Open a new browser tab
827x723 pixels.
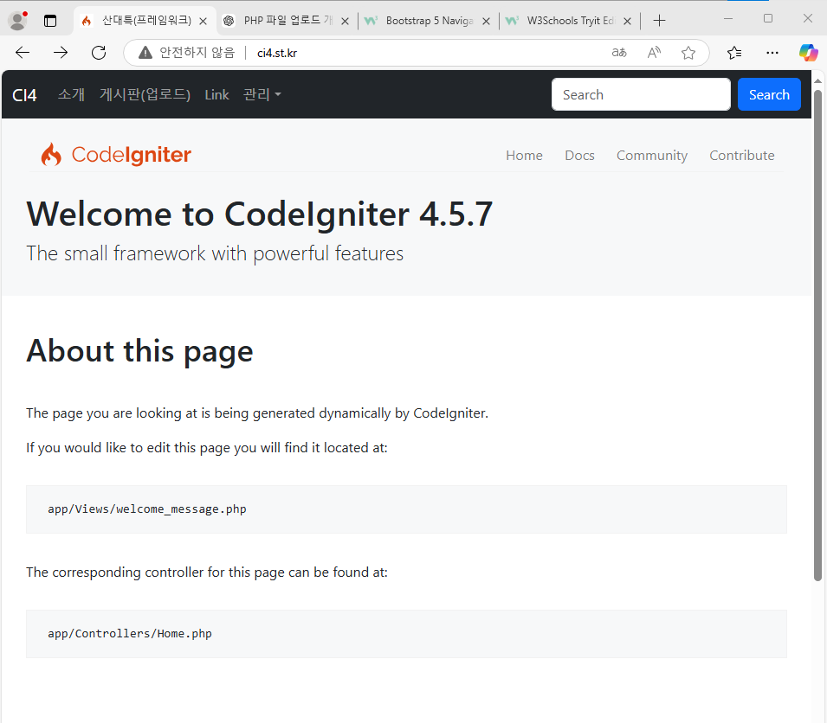coord(659,21)
